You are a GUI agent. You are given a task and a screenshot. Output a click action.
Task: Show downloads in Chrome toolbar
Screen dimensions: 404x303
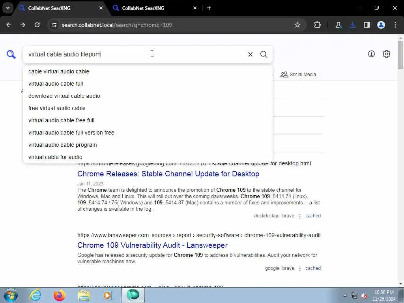pyautogui.click(x=352, y=25)
